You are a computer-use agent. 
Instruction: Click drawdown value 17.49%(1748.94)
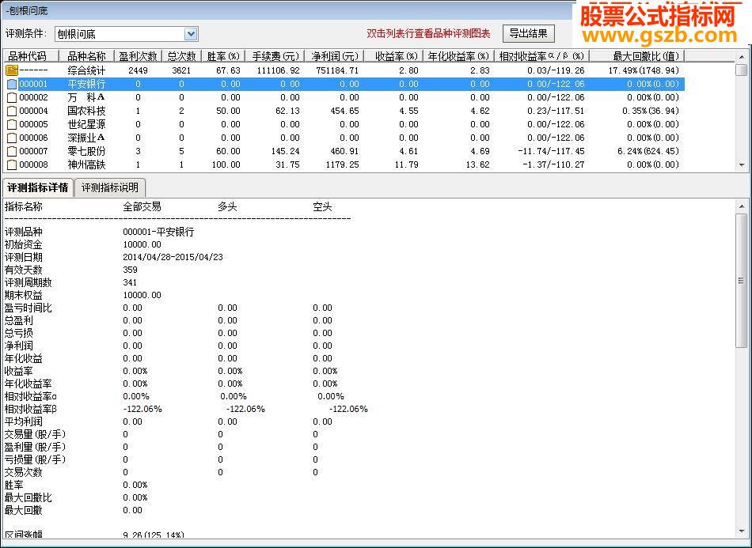[x=644, y=70]
